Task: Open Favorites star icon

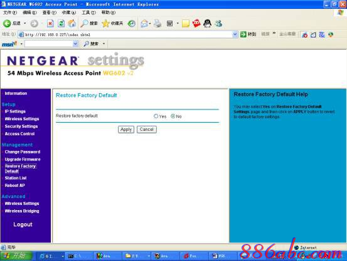Action: click(105, 23)
